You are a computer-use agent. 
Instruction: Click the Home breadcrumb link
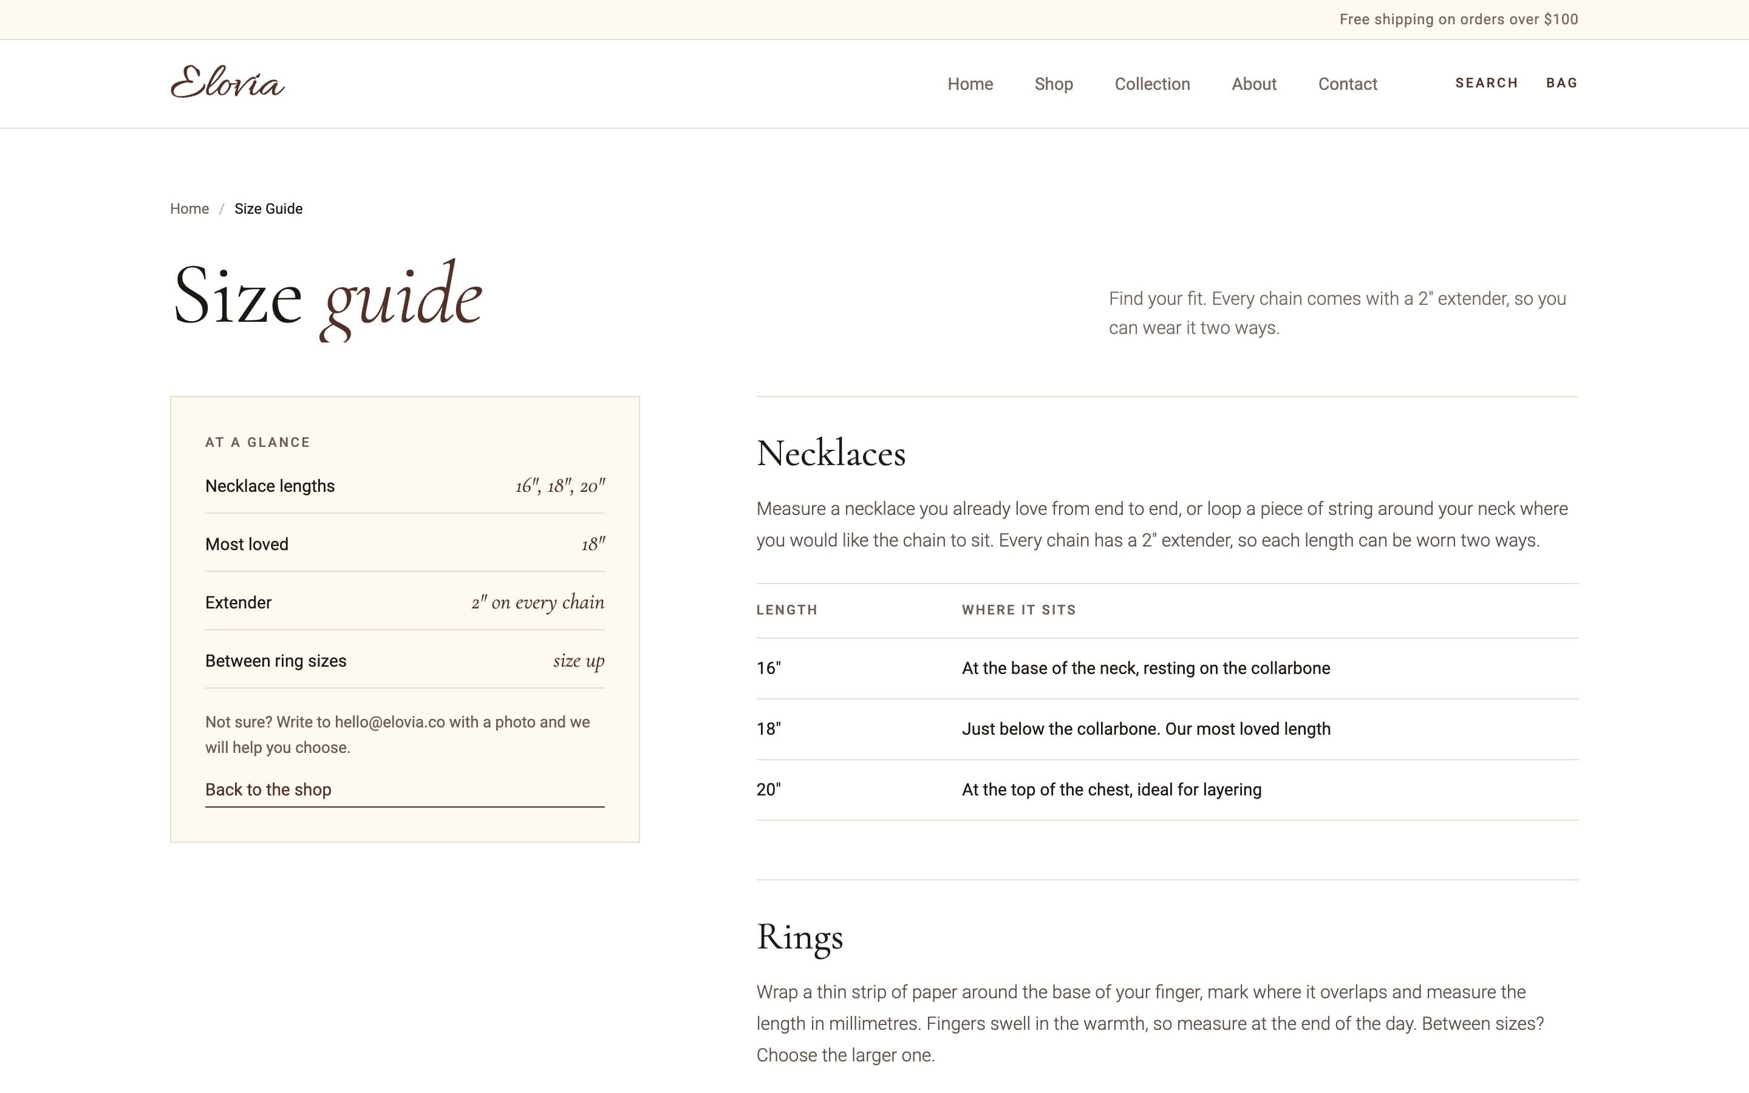point(189,209)
